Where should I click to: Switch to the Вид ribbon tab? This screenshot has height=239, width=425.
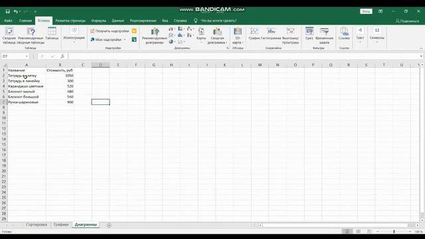coord(165,21)
